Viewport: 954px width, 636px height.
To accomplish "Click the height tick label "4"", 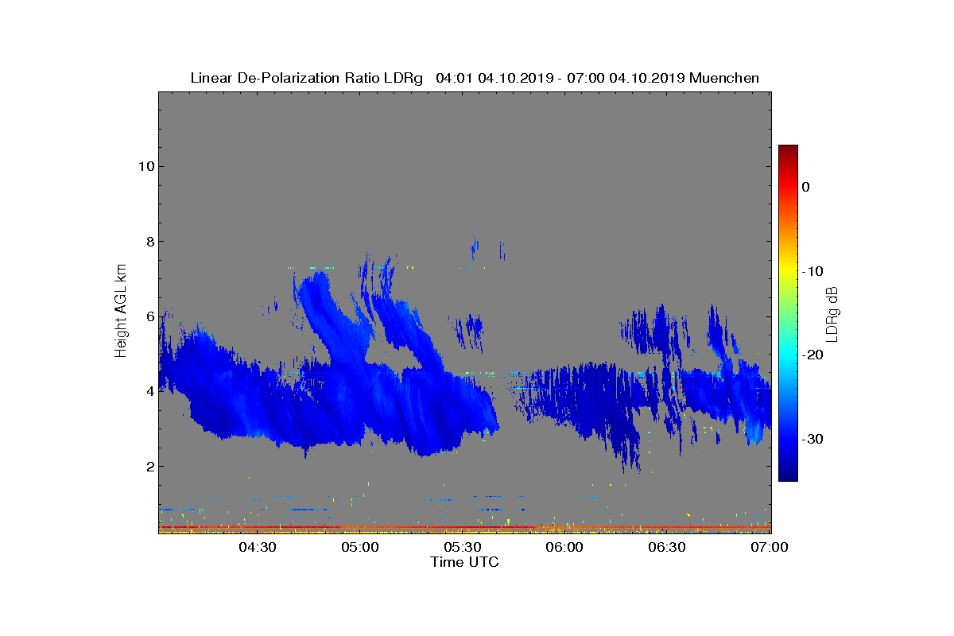I will pyautogui.click(x=149, y=391).
